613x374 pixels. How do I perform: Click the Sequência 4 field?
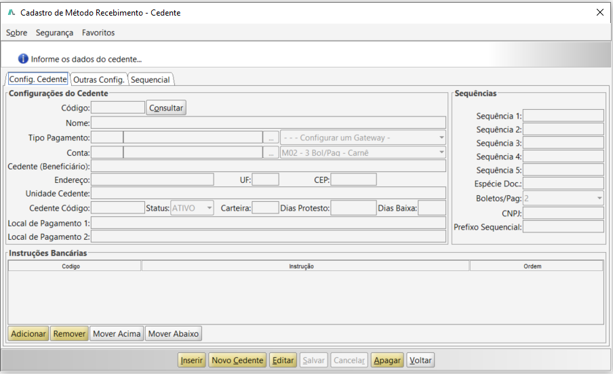tap(563, 157)
